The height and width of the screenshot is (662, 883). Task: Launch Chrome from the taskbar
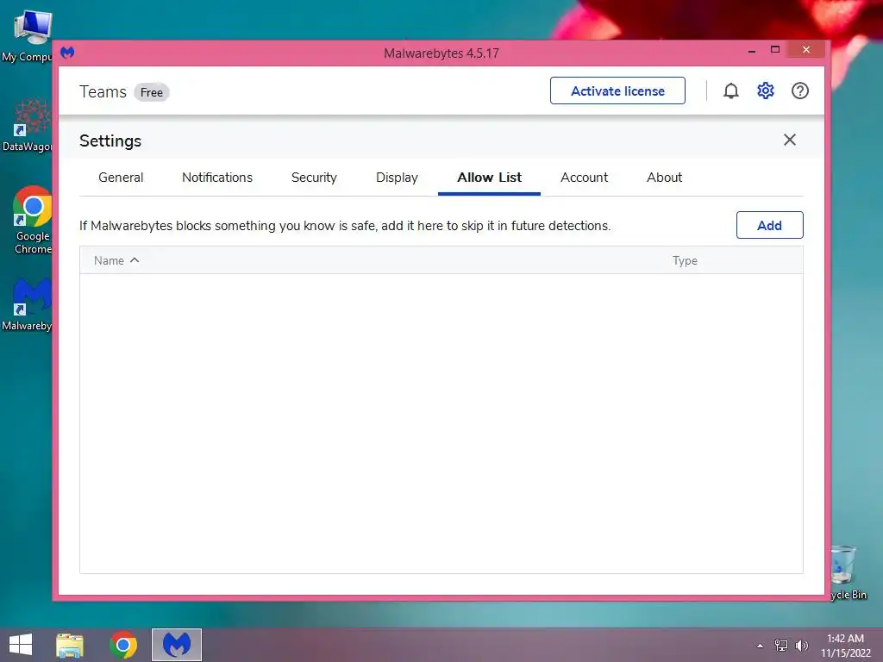point(123,645)
